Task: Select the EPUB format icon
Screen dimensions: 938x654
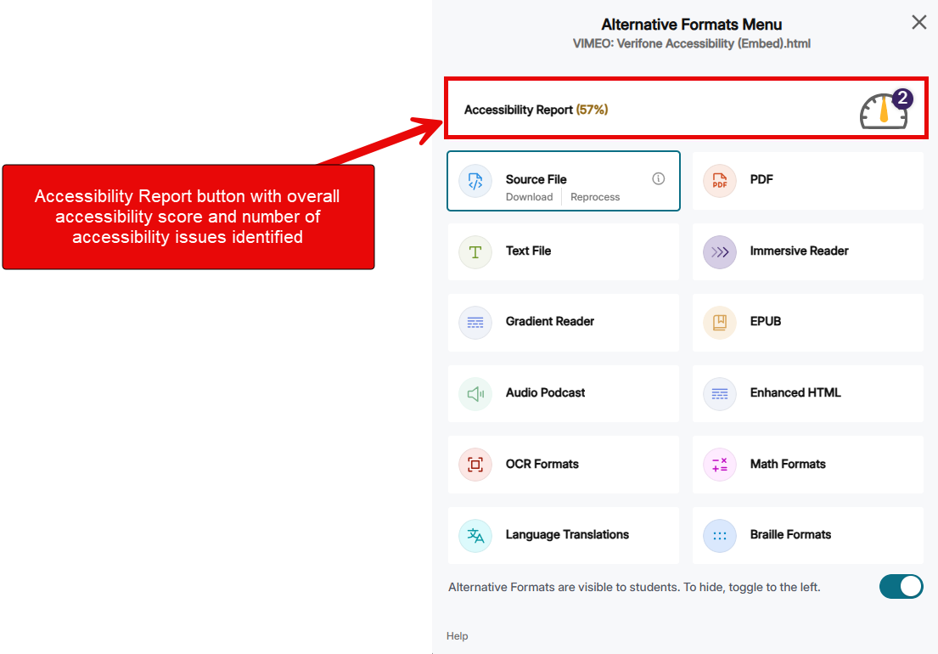Action: tap(719, 323)
